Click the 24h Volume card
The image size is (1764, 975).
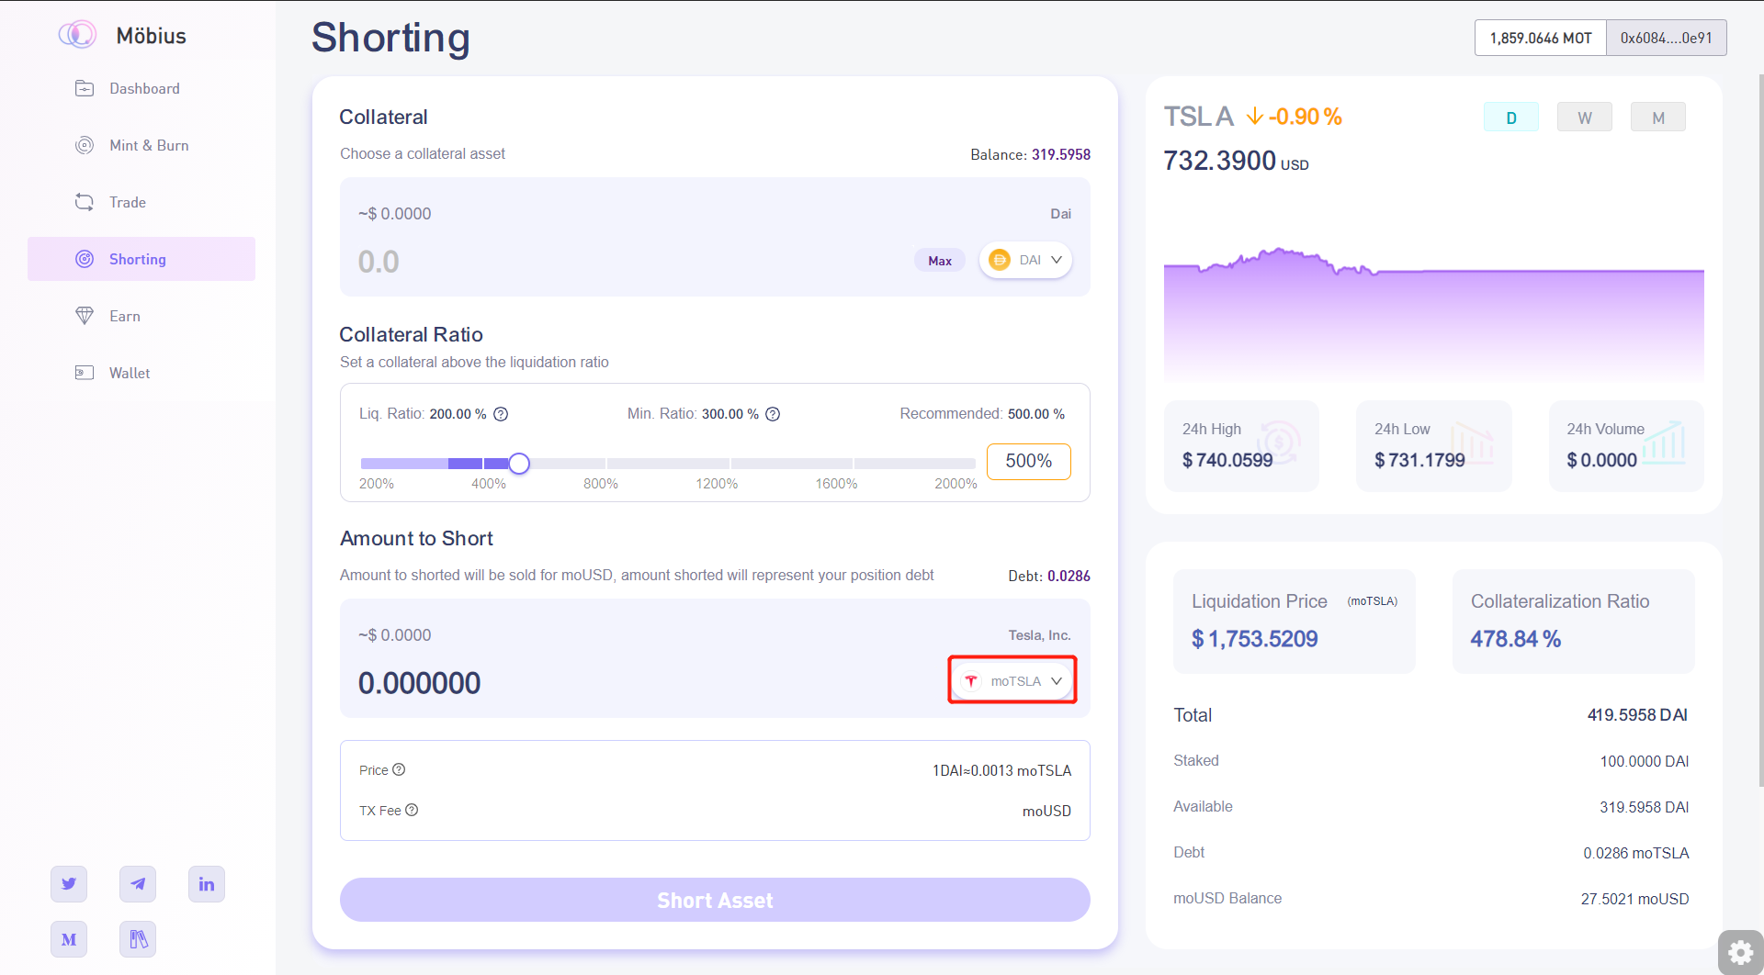click(1626, 445)
